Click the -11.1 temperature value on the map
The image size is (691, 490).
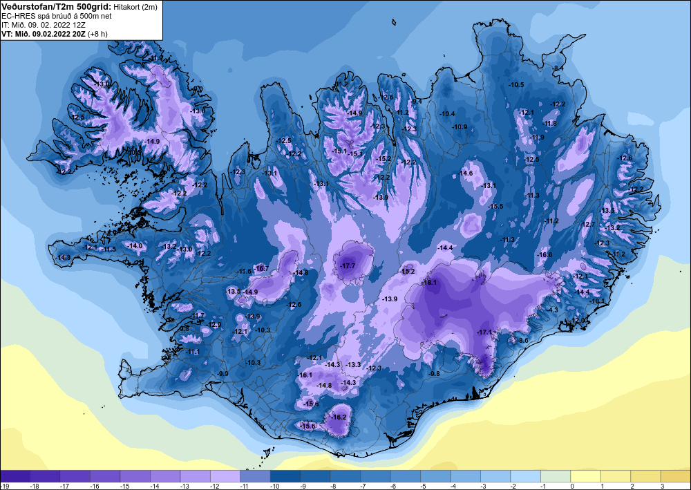coord(193,352)
